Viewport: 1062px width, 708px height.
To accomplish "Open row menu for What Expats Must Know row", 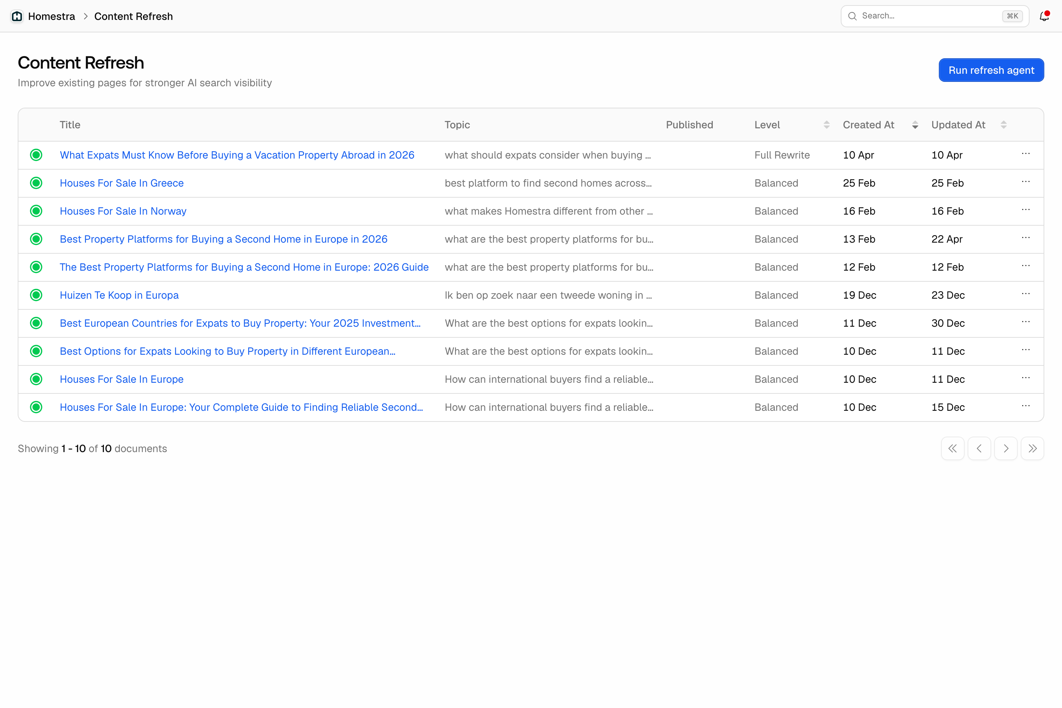I will coord(1025,154).
